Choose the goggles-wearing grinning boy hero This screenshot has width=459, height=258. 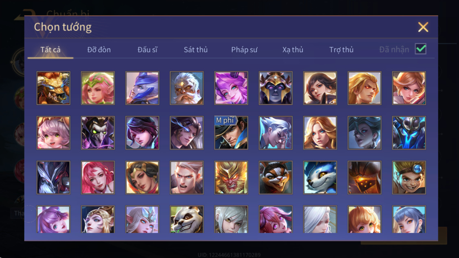[x=409, y=178]
